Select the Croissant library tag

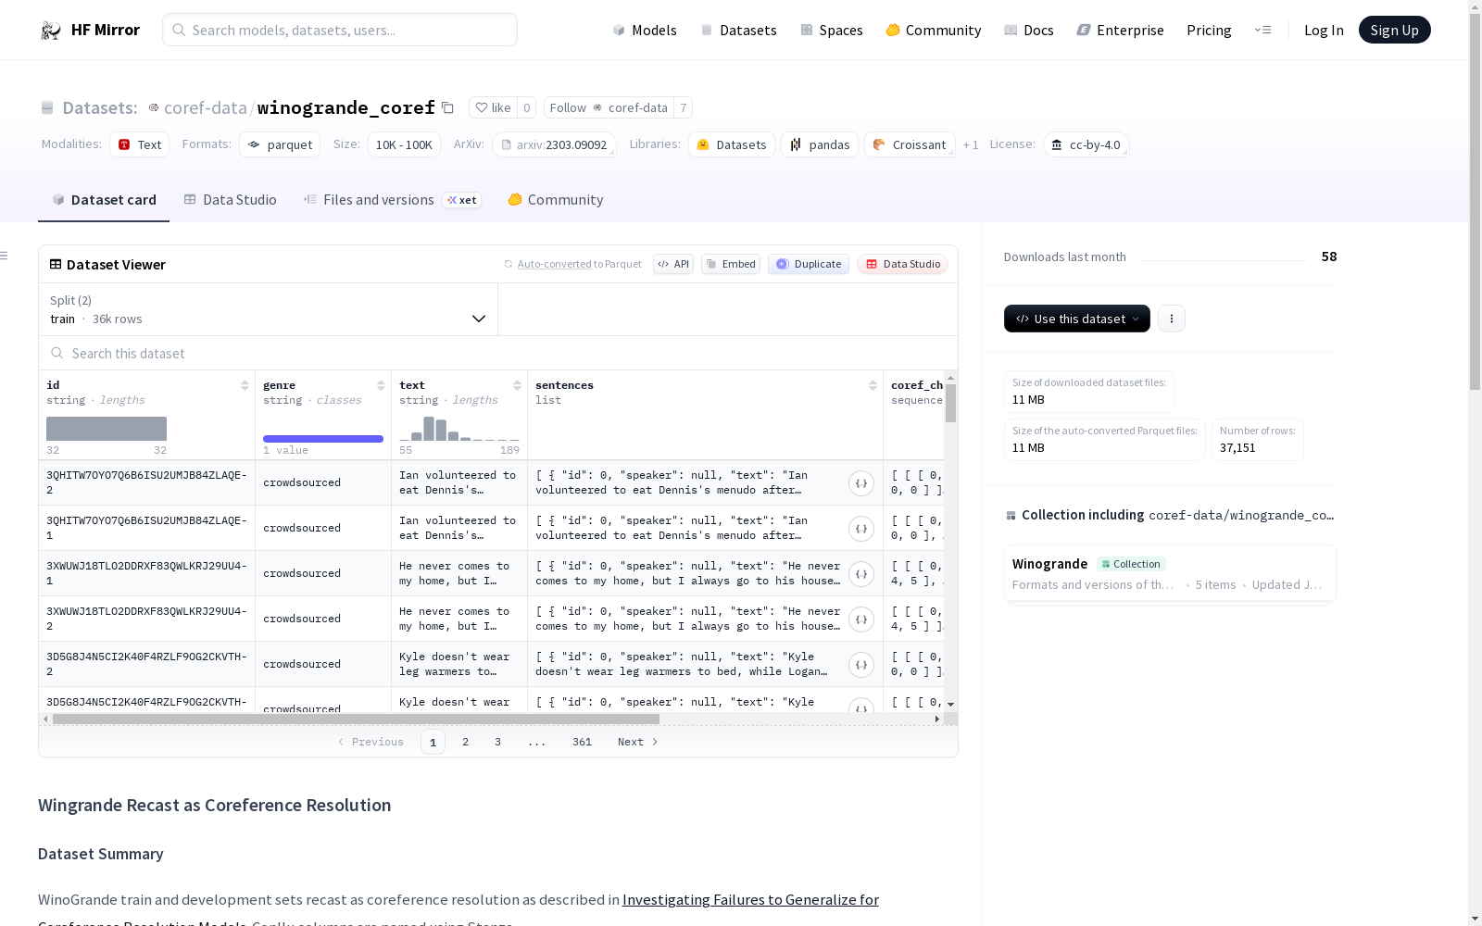pyautogui.click(x=910, y=144)
